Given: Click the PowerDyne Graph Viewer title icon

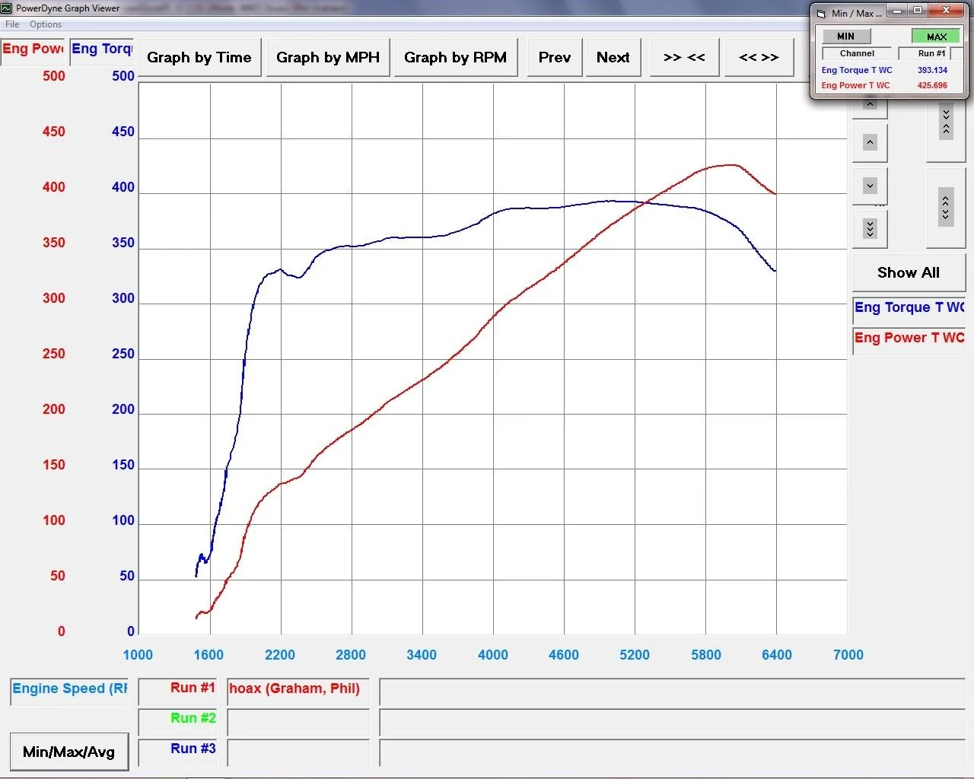Looking at the screenshot, I should (7, 8).
